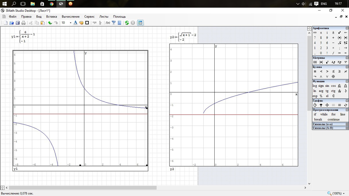Insert the ctg function
This screenshot has height=196, width=349.
333,91
